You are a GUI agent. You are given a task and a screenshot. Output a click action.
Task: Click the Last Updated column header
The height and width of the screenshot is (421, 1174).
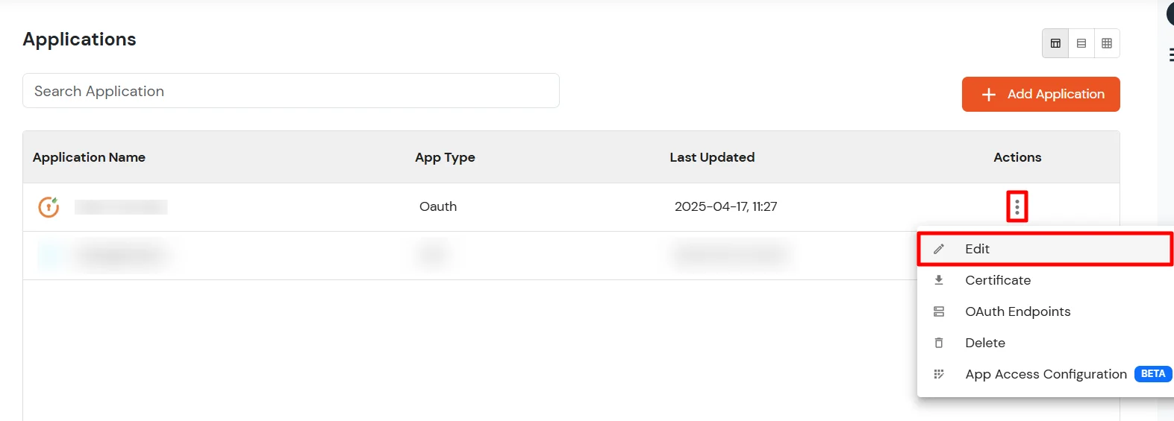pos(712,157)
